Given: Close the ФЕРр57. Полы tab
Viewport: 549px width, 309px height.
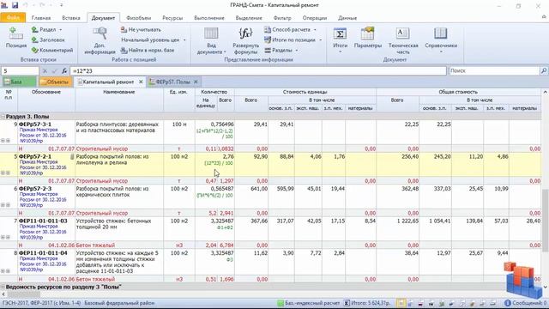Looking at the screenshot, I should pyautogui.click(x=196, y=82).
